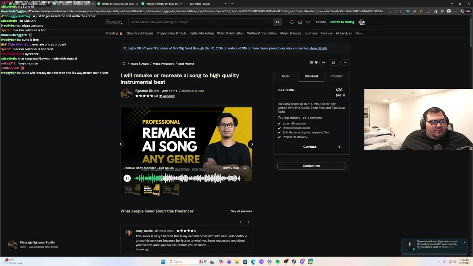Open Steam from the taskbar
The height and width of the screenshot is (266, 473).
tap(294, 262)
